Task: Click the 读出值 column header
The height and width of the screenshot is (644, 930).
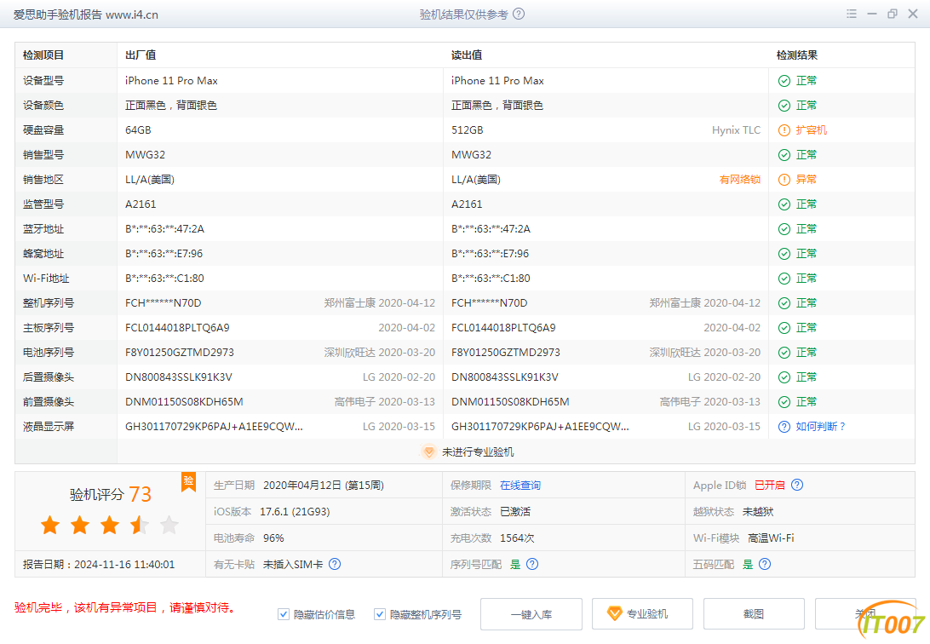Action: 467,55
